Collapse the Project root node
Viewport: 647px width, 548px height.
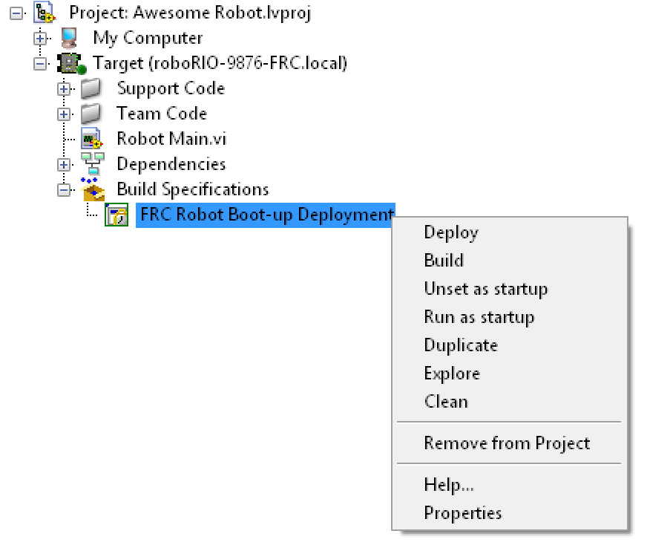tap(16, 13)
